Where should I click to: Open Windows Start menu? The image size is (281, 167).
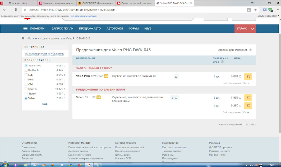(x=5, y=164)
